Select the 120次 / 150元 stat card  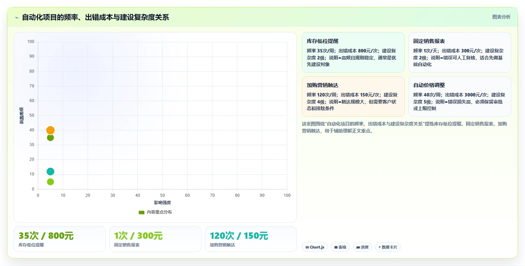pyautogui.click(x=251, y=239)
